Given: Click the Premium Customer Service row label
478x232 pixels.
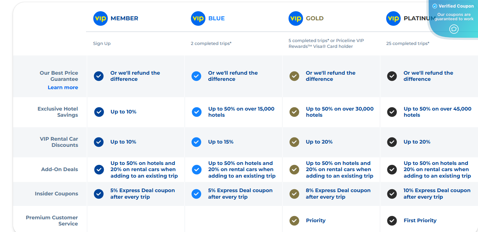Looking at the screenshot, I should (52, 220).
